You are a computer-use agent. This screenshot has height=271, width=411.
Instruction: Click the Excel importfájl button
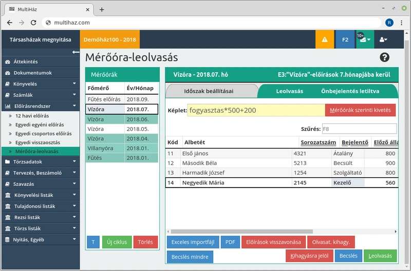click(193, 242)
